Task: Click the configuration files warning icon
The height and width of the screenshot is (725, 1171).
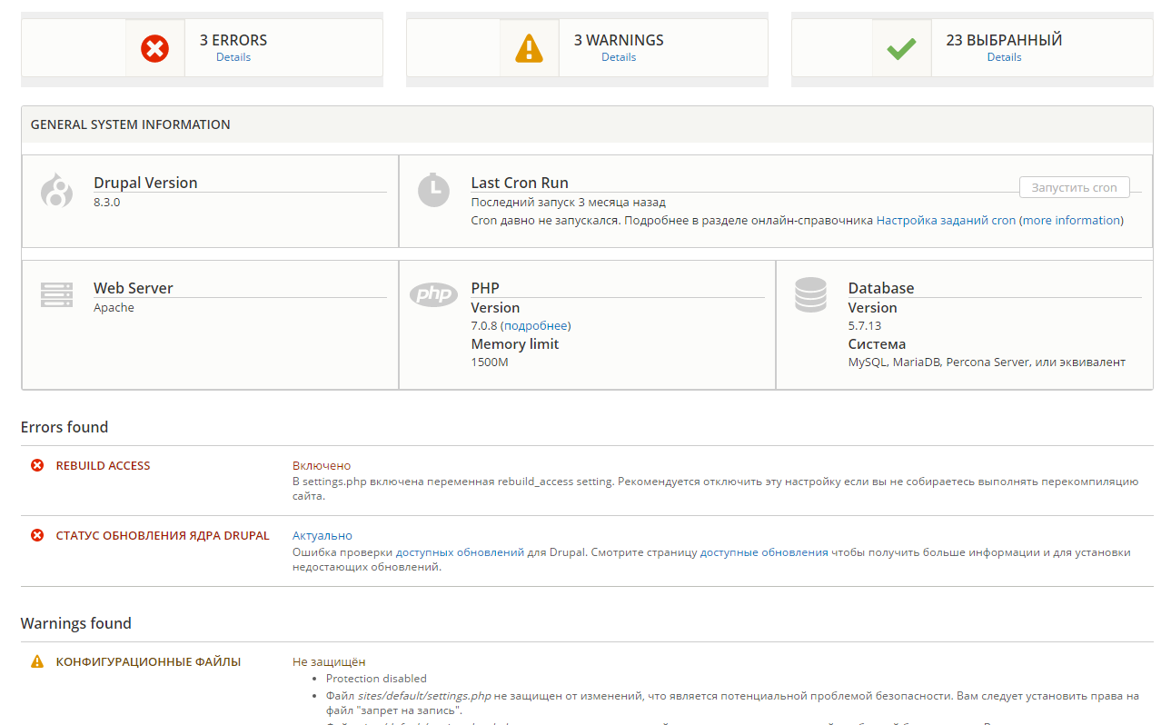Action: [x=37, y=661]
